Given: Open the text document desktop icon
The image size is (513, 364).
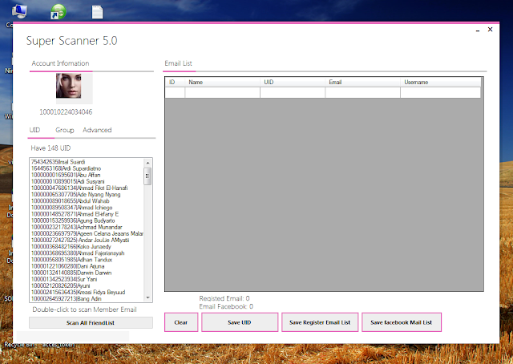Looking at the screenshot, I should [97, 12].
